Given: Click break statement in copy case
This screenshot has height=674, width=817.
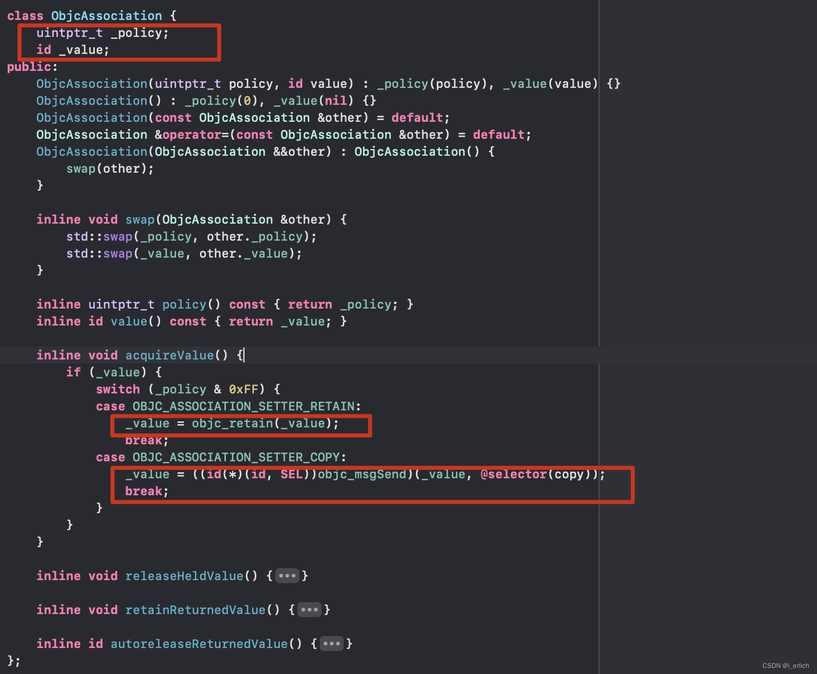Looking at the screenshot, I should [x=147, y=491].
